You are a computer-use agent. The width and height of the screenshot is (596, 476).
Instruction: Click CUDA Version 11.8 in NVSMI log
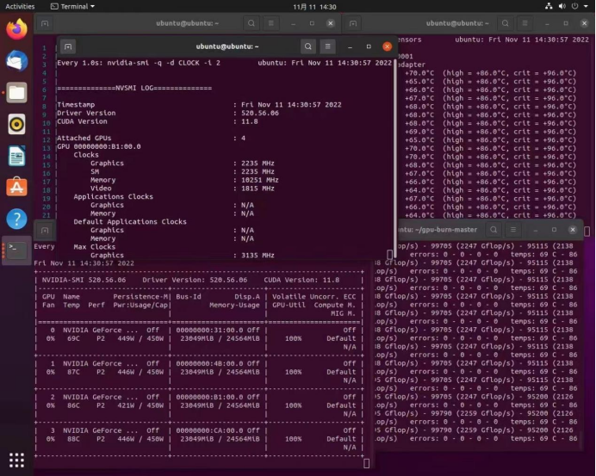(158, 121)
